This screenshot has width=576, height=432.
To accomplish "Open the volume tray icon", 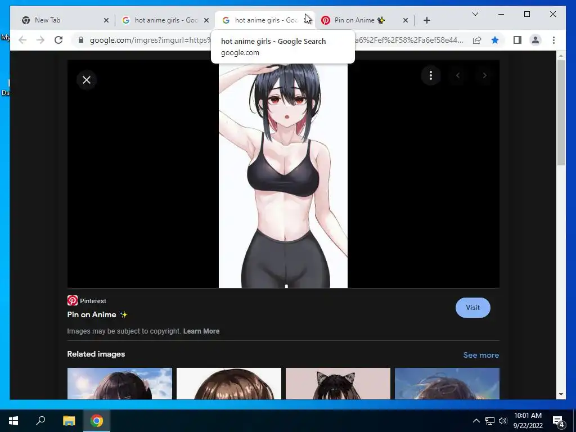I will (x=503, y=421).
